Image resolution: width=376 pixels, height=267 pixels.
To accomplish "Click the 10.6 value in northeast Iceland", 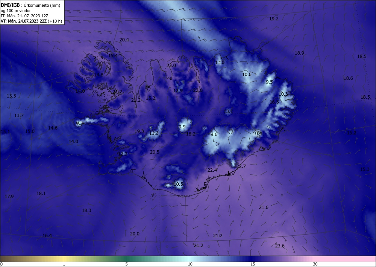I will tap(247, 75).
